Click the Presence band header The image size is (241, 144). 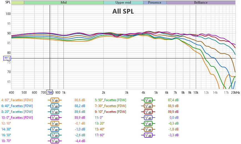coord(154,3)
